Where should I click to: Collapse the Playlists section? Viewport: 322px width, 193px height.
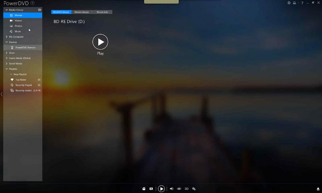click(6, 69)
